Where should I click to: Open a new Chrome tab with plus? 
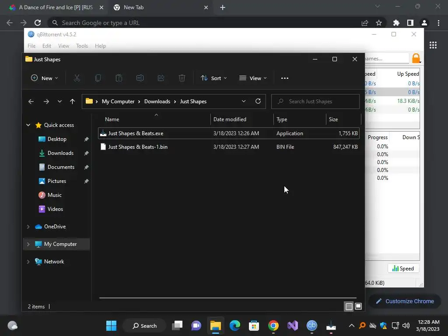tap(223, 7)
